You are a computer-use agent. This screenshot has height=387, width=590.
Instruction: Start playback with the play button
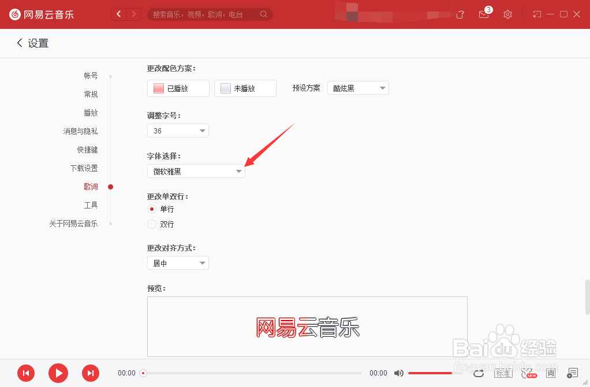pos(58,373)
